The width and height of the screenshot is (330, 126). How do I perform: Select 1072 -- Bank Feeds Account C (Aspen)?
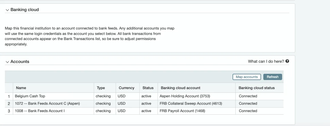[47, 103]
